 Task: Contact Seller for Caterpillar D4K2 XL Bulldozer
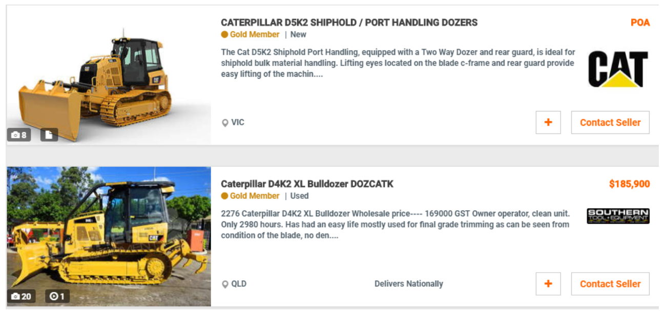point(610,284)
